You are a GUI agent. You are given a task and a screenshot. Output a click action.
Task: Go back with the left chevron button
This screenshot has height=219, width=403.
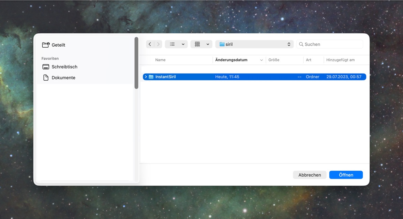(x=150, y=44)
